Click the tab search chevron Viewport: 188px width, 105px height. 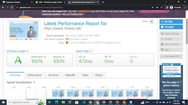(x=166, y=2)
